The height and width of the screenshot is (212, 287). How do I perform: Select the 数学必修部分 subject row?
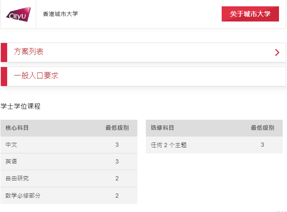click(69, 196)
